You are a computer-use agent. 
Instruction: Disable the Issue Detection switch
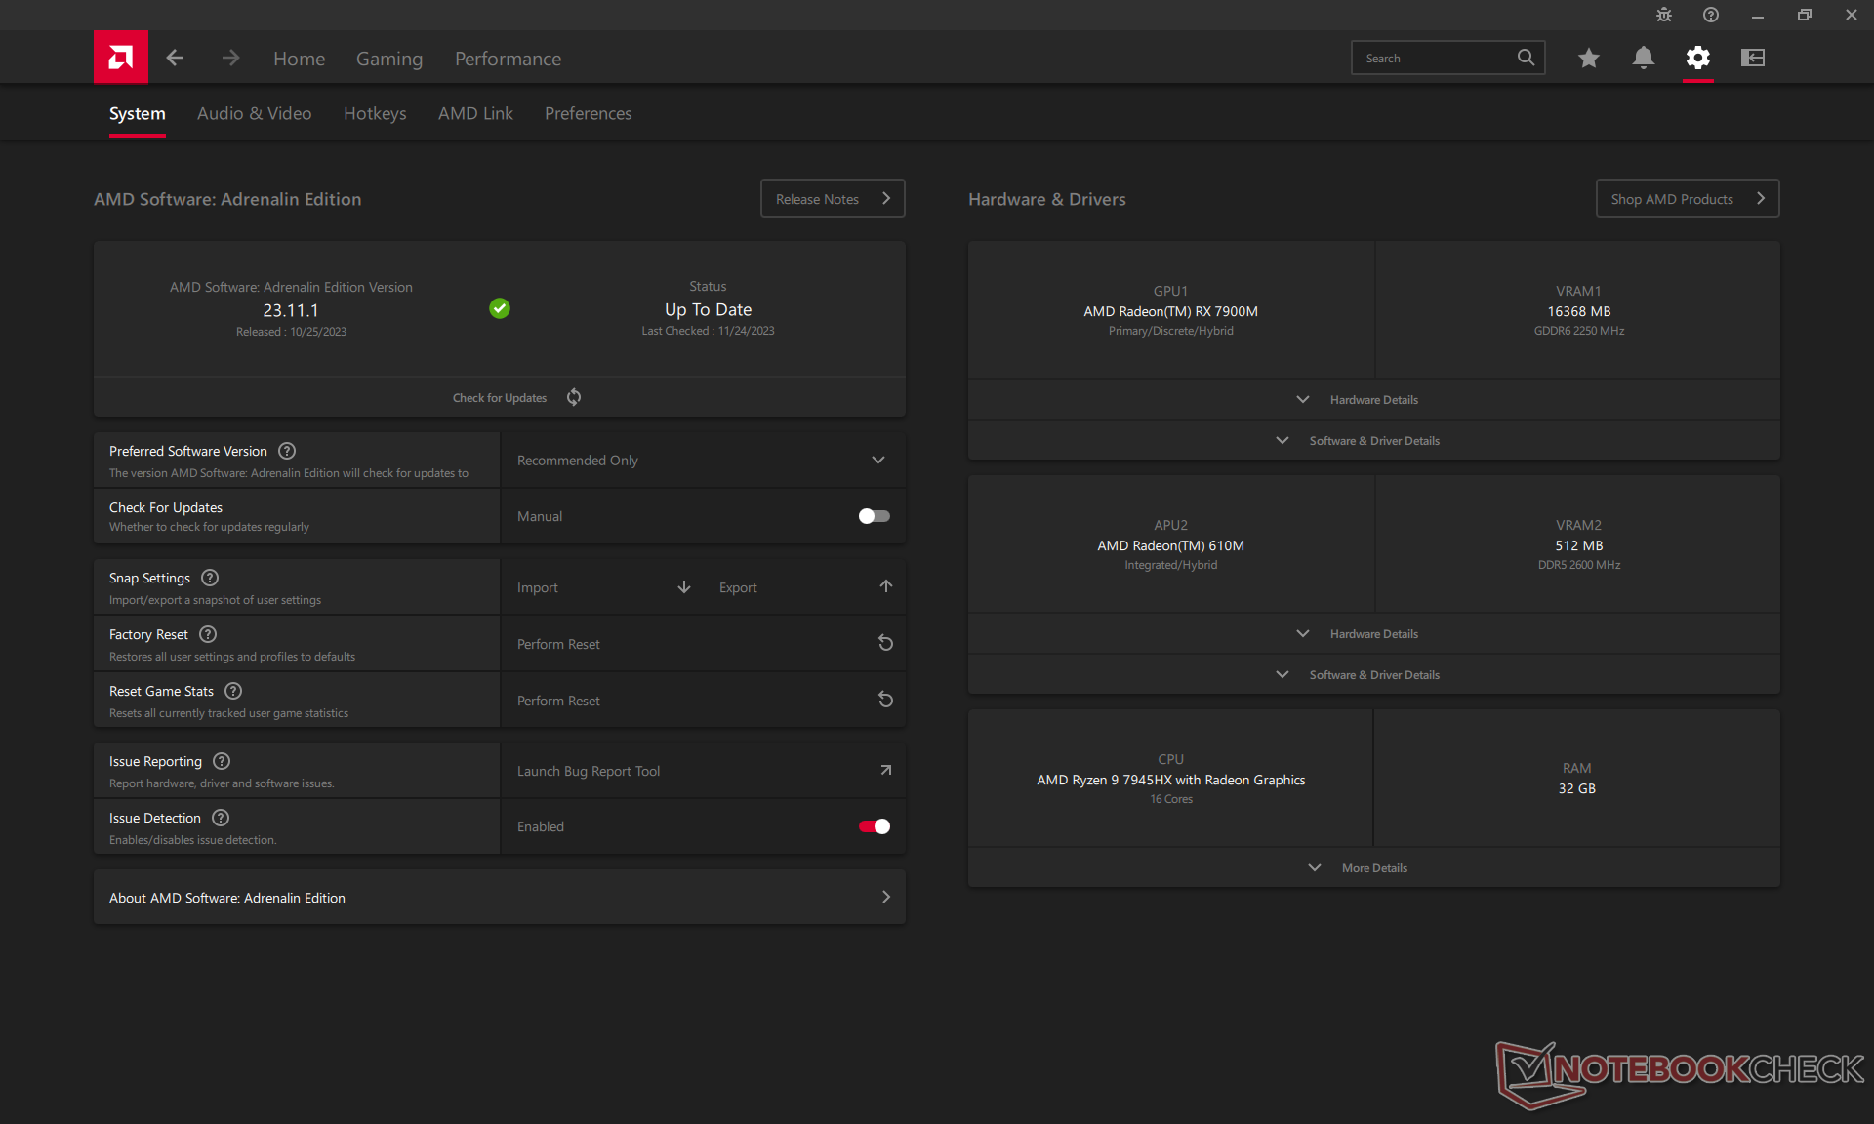click(874, 826)
